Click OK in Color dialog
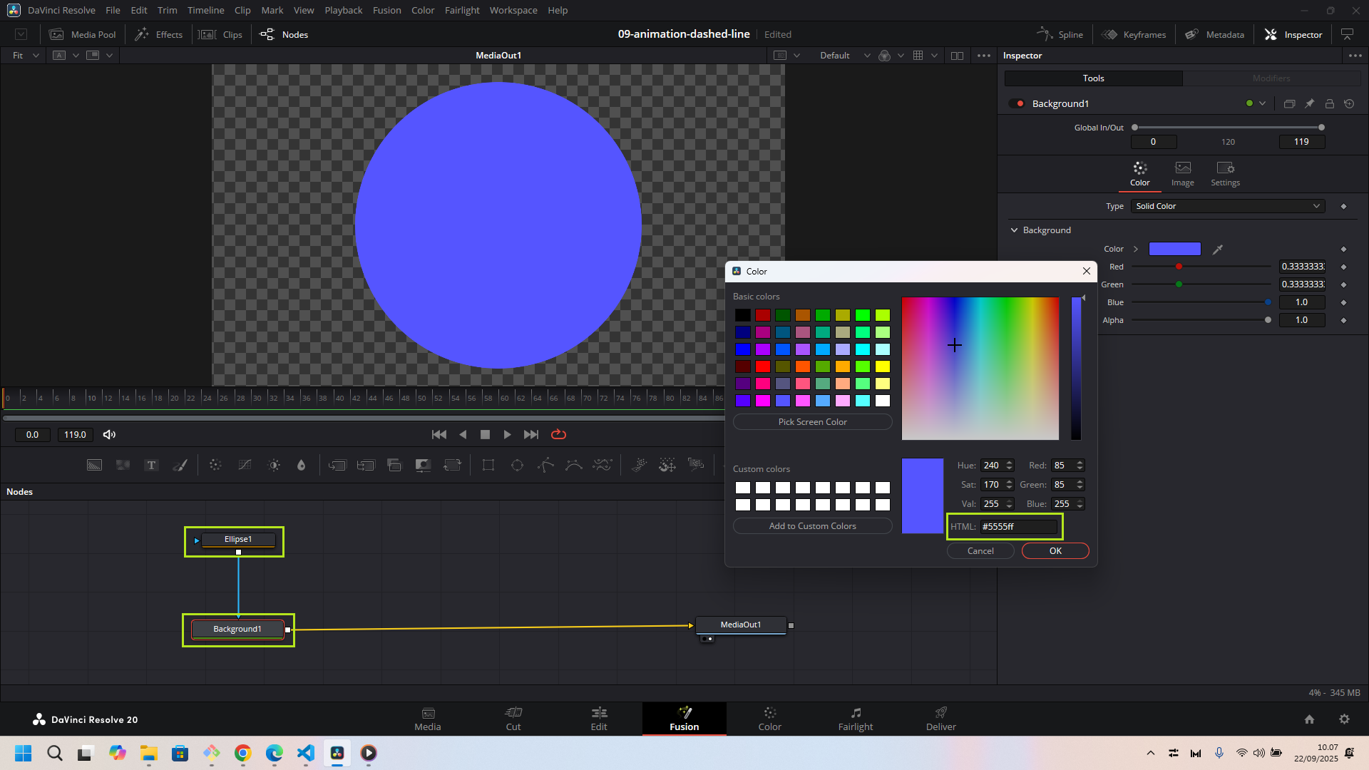Image resolution: width=1369 pixels, height=770 pixels. click(1055, 550)
